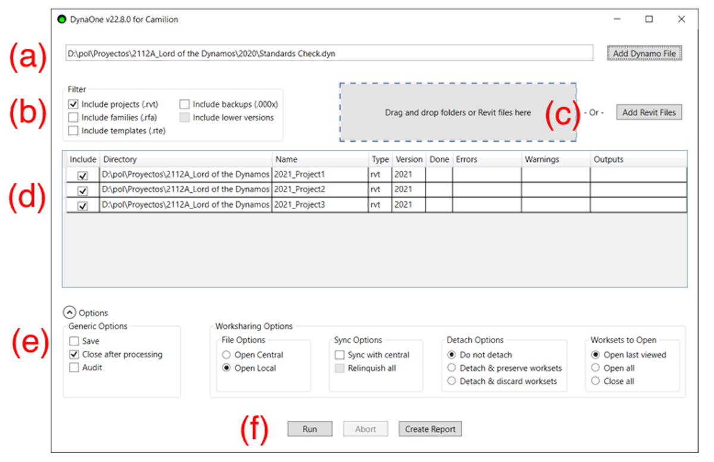Select Open last viewed worksets
This screenshot has width=714, height=462.
point(596,355)
